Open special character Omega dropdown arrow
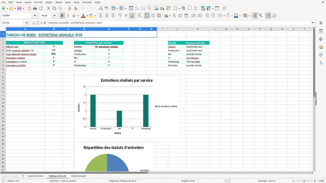 point(179,8)
